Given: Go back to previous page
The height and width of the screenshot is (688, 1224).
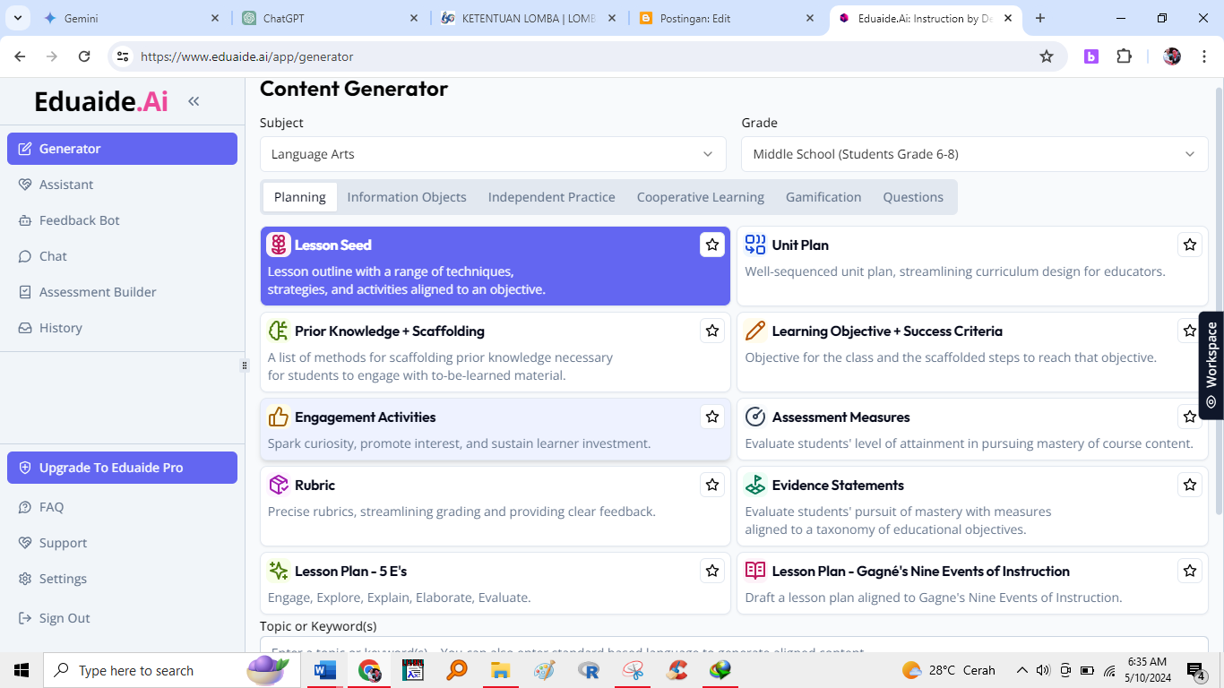Looking at the screenshot, I should pos(20,56).
